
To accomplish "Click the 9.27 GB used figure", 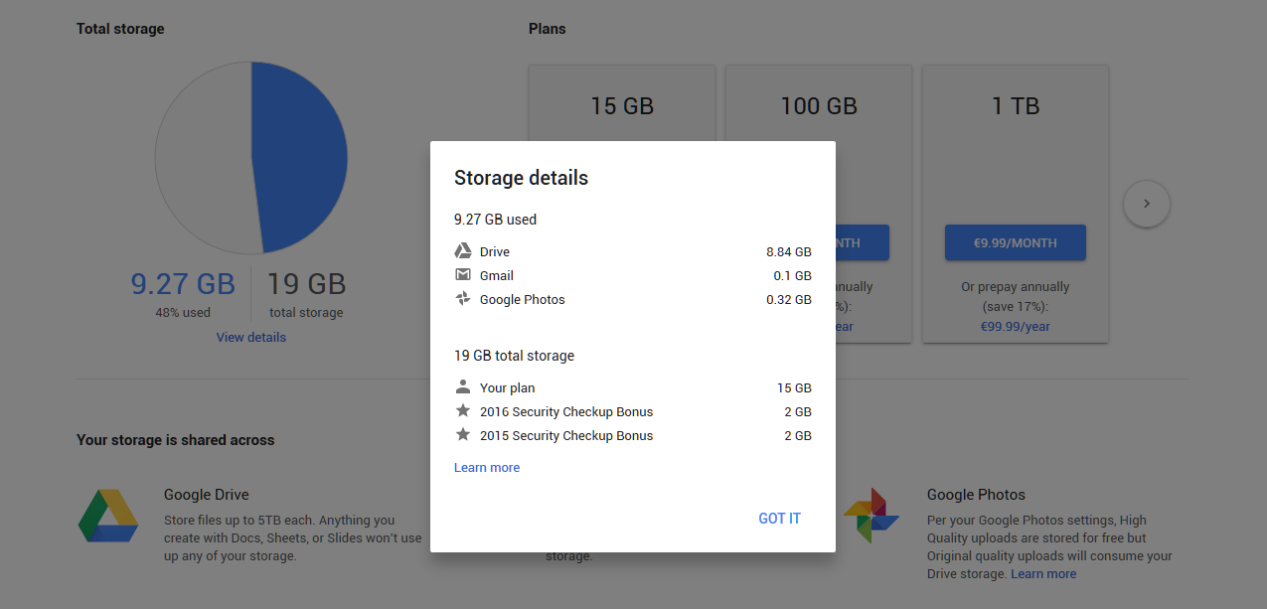I will tap(183, 284).
